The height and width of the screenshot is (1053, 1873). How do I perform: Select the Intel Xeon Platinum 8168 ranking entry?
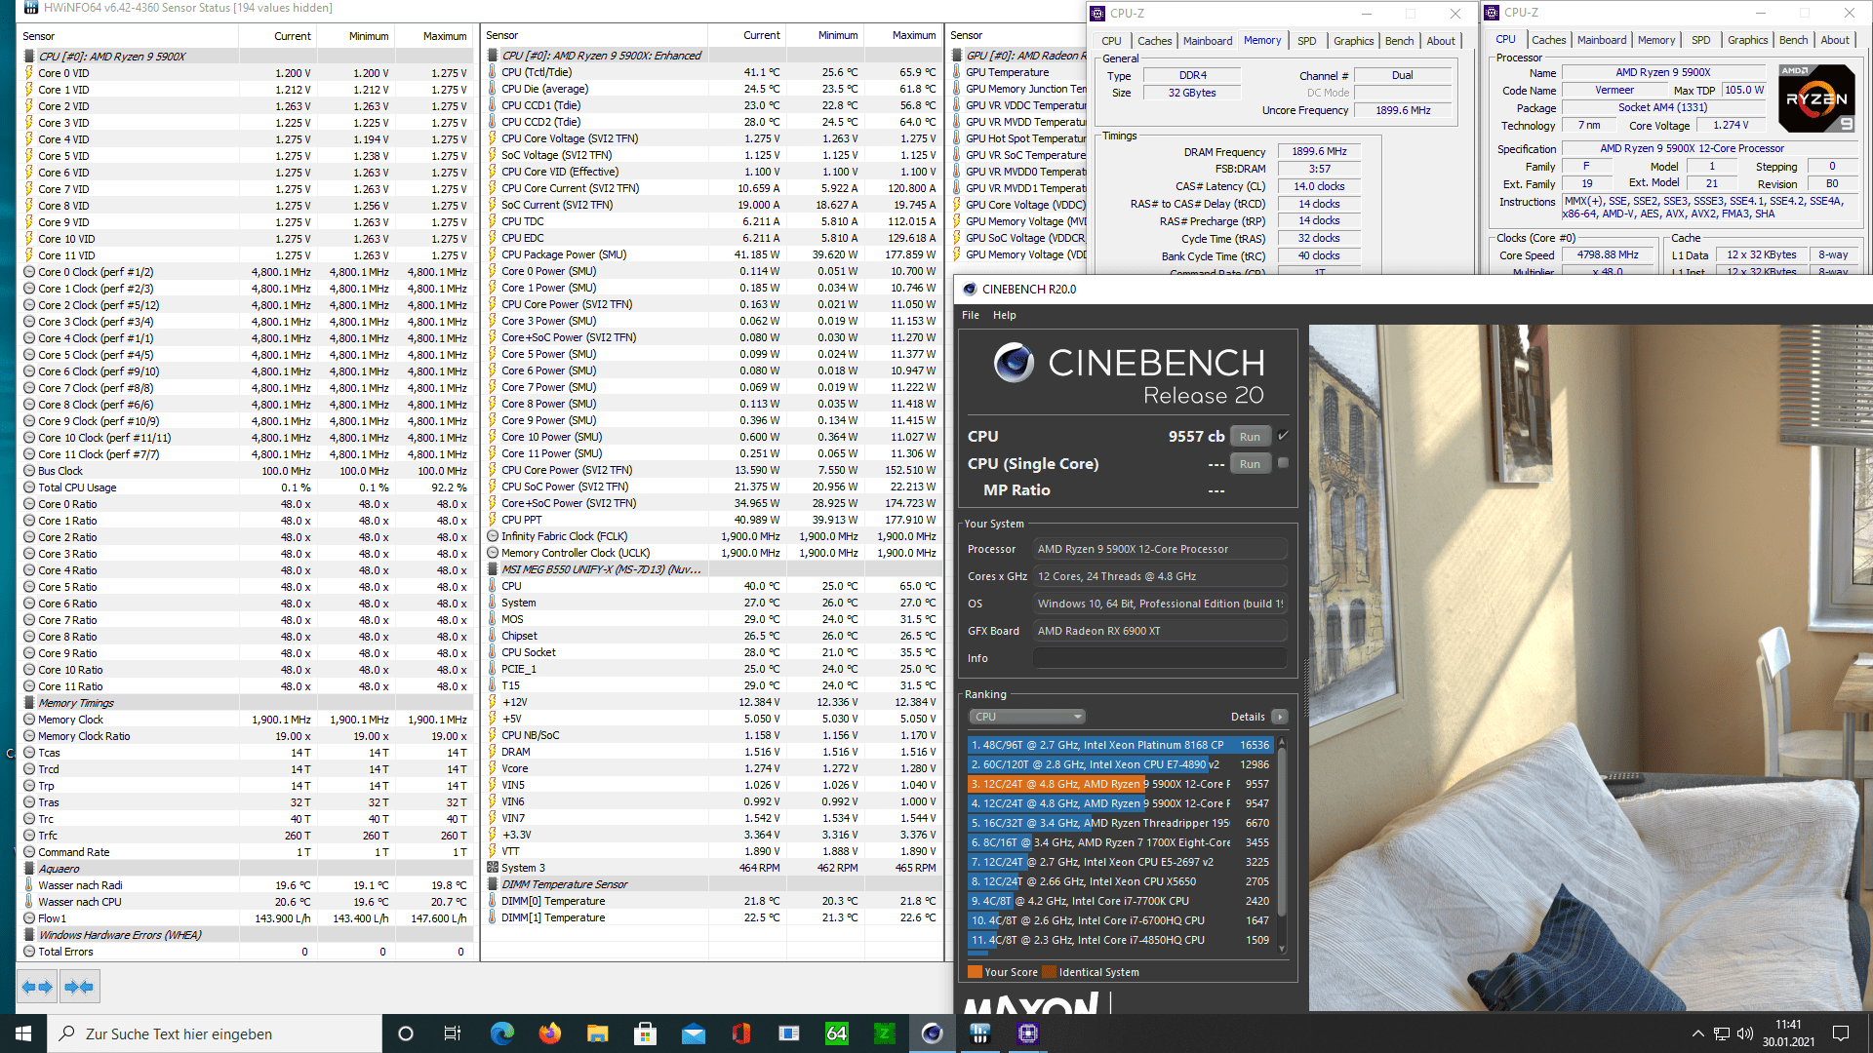tap(1120, 745)
